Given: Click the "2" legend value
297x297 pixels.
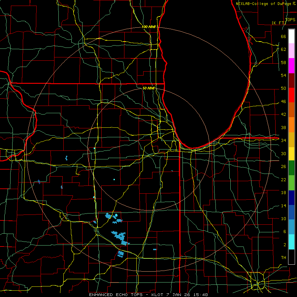Looking at the screenshot, I should click(285, 245).
